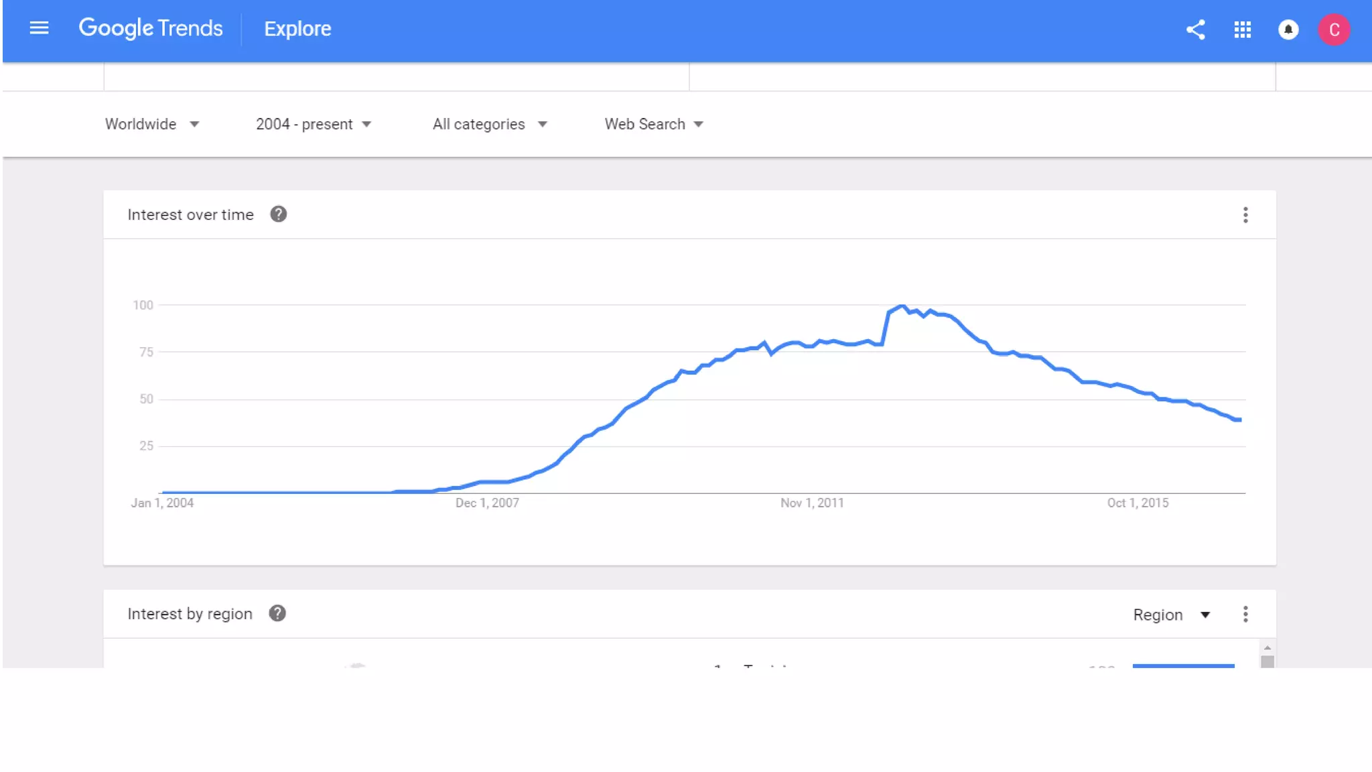The image size is (1372, 772).
Task: Click the first search term box
Action: [x=397, y=77]
